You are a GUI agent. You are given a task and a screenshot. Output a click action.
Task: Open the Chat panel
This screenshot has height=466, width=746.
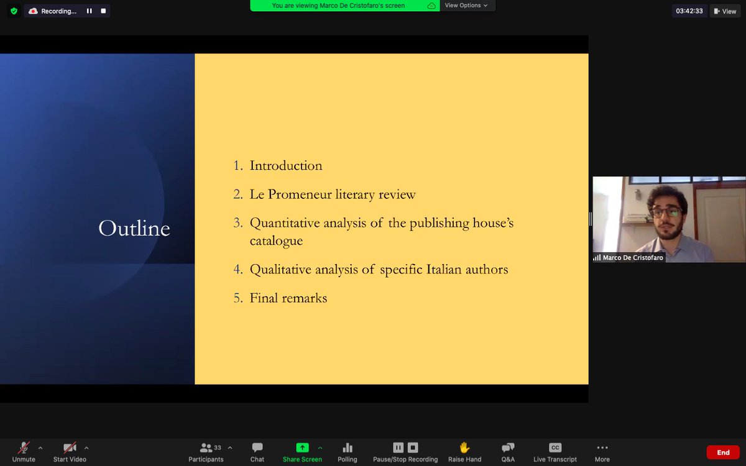(x=257, y=452)
